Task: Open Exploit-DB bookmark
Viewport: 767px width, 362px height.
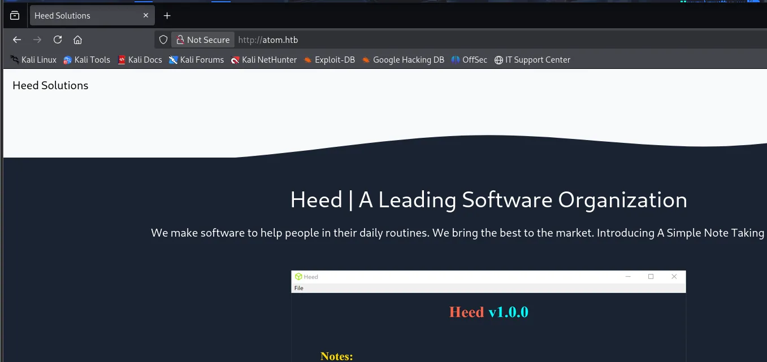Action: coord(329,60)
